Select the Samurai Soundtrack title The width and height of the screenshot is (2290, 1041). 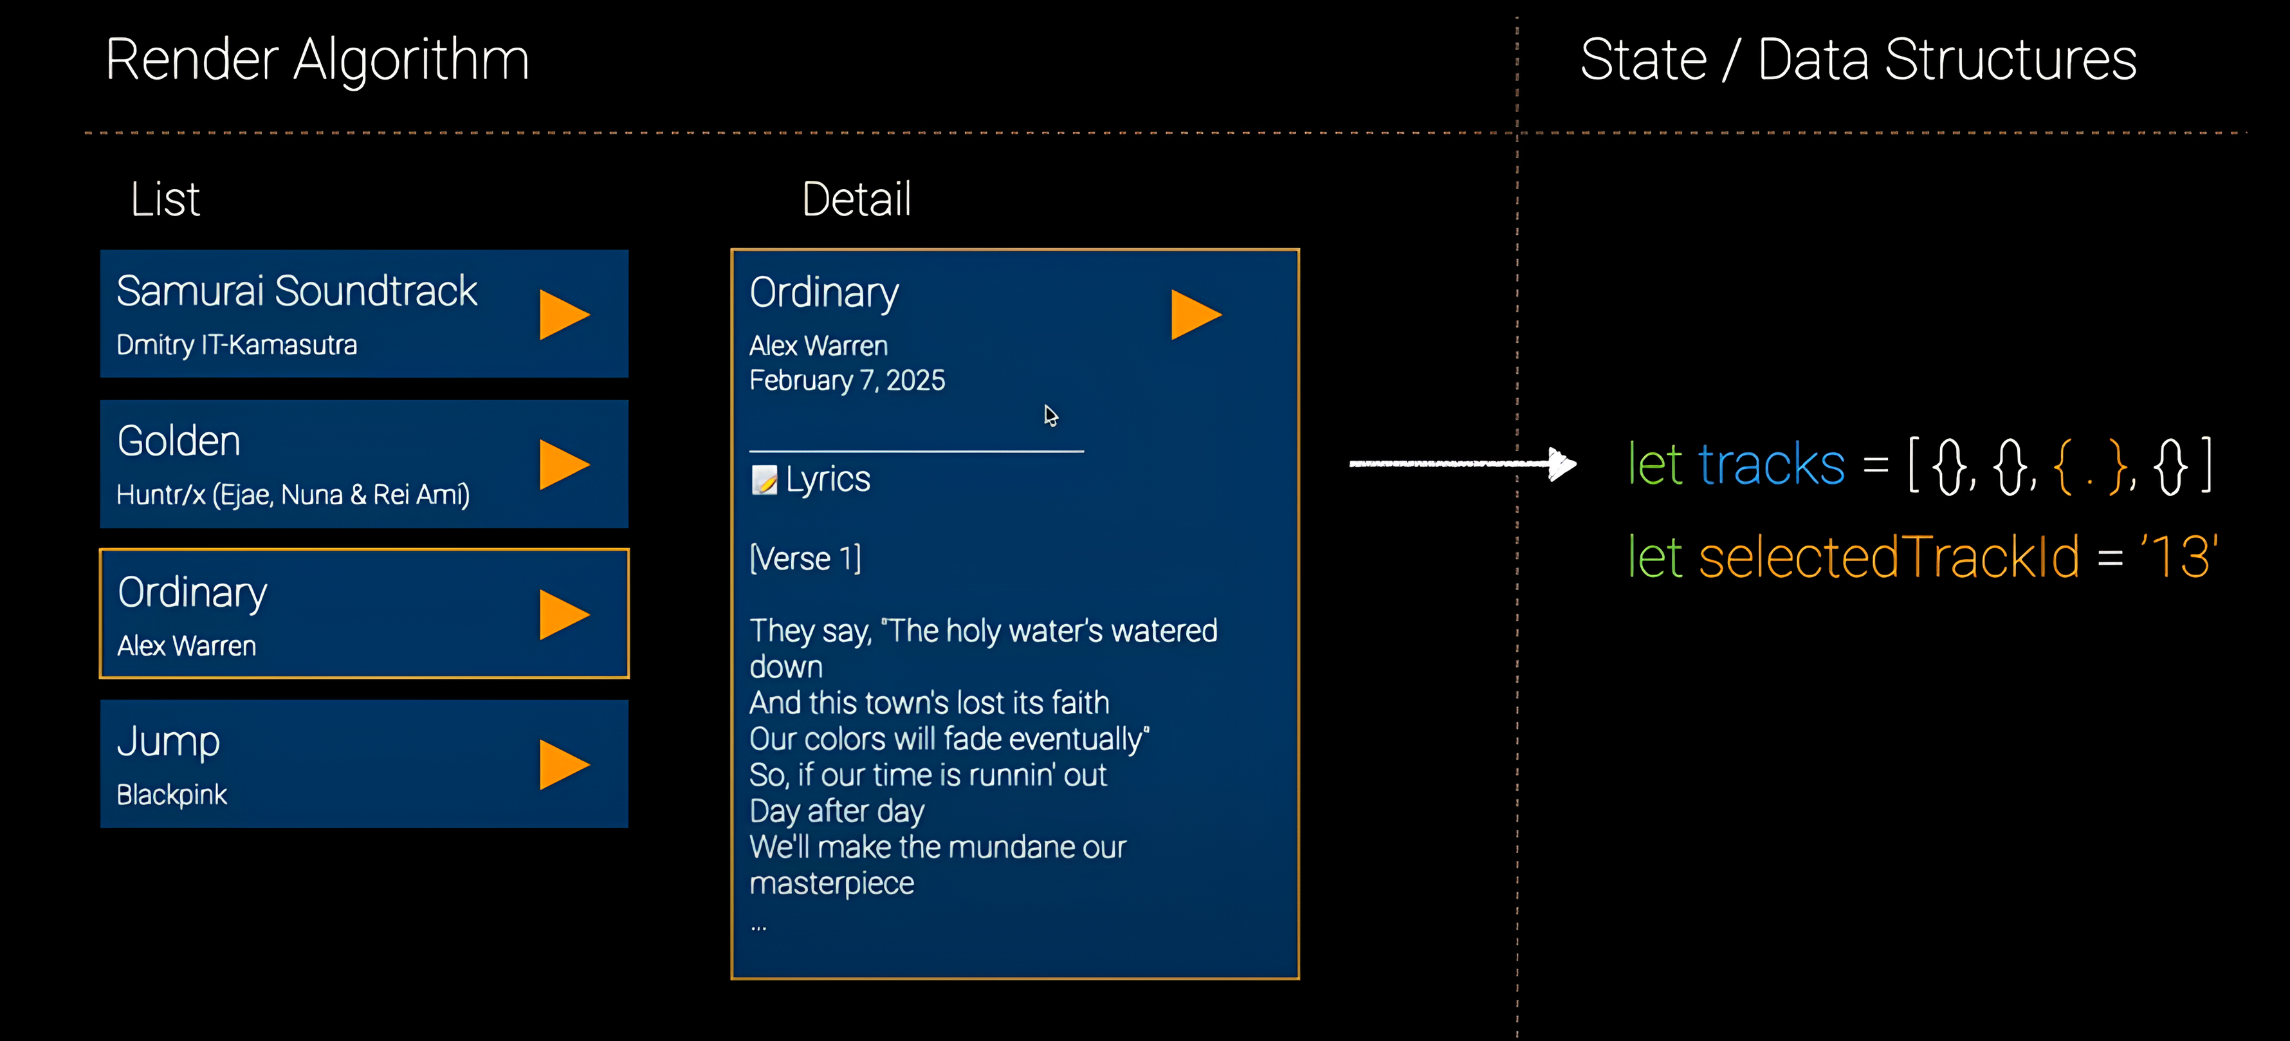click(x=296, y=291)
